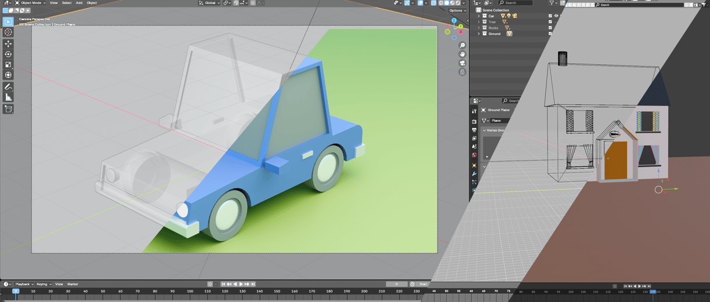The height and width of the screenshot is (302, 710).
Task: Select the Add Cube tool
Action: tap(8, 108)
